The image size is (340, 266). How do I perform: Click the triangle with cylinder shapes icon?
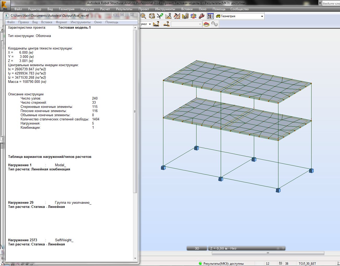[185, 16]
